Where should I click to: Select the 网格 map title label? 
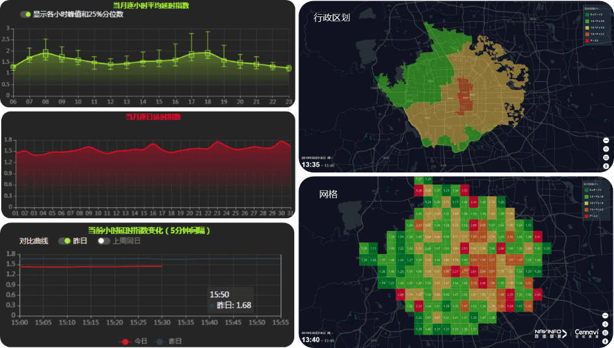pyautogui.click(x=328, y=194)
